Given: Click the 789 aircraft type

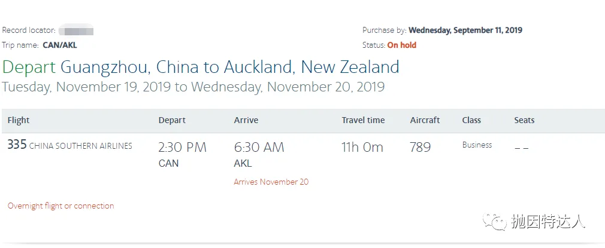Looking at the screenshot, I should pyautogui.click(x=420, y=148).
